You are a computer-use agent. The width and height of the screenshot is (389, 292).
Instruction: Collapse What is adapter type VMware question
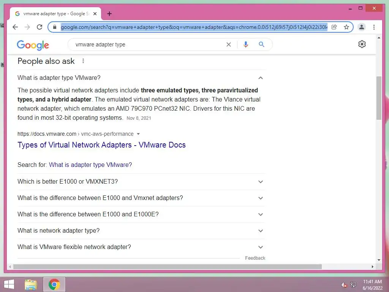coord(141,78)
